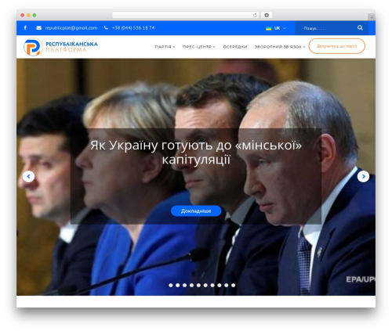Click the Республіканська Платформа logo
Viewport: 392px width, 331px height.
point(60,47)
